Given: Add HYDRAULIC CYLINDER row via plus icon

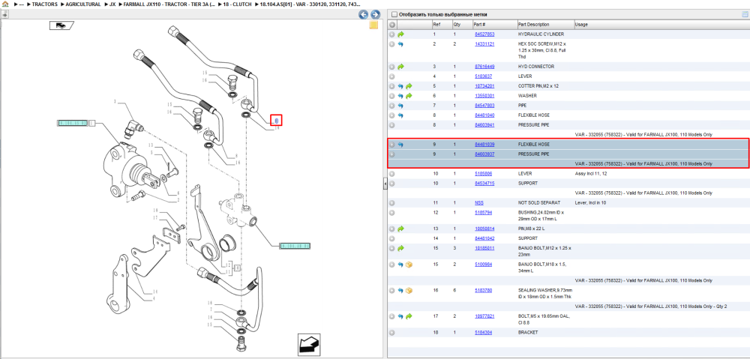Looking at the screenshot, I should [x=391, y=34].
